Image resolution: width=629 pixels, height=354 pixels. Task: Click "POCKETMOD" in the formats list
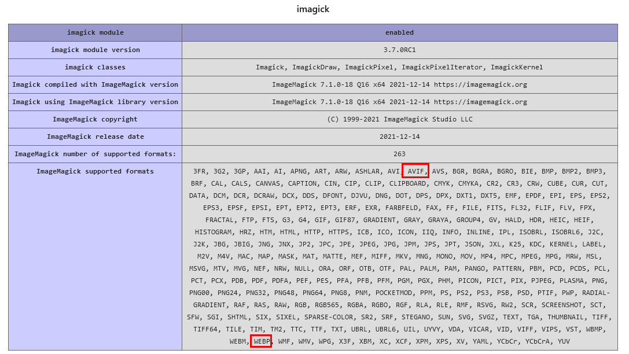tap(393, 293)
